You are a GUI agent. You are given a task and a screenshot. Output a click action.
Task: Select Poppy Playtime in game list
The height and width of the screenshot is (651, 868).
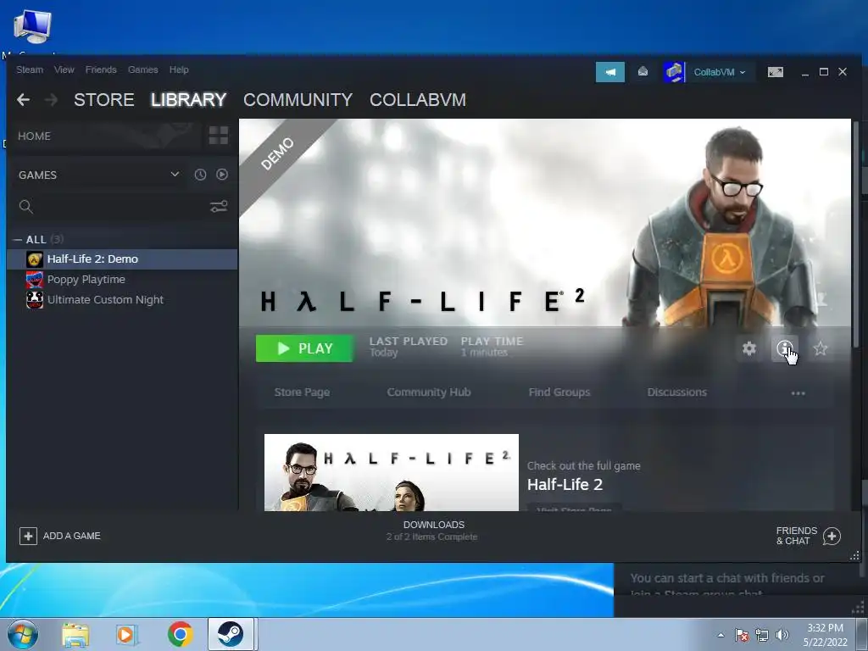pyautogui.click(x=122, y=280)
